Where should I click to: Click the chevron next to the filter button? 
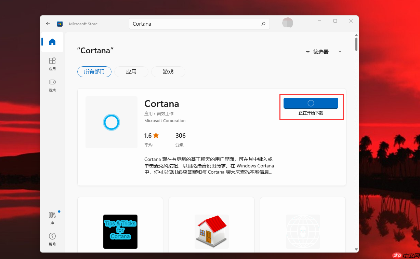click(340, 52)
